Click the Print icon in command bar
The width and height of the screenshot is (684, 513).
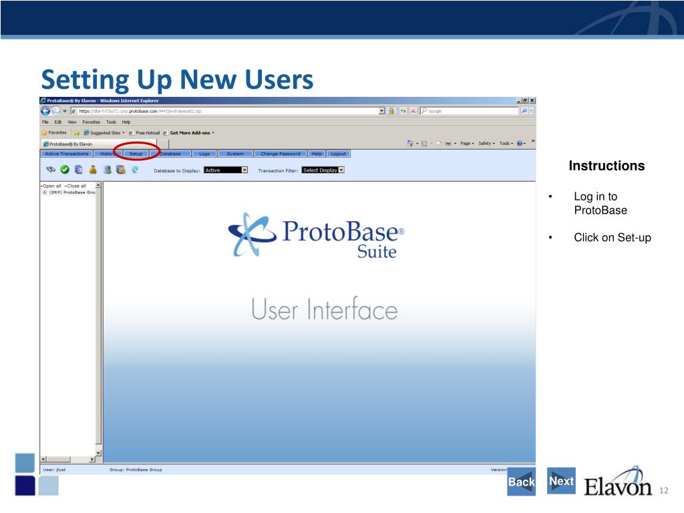point(448,143)
